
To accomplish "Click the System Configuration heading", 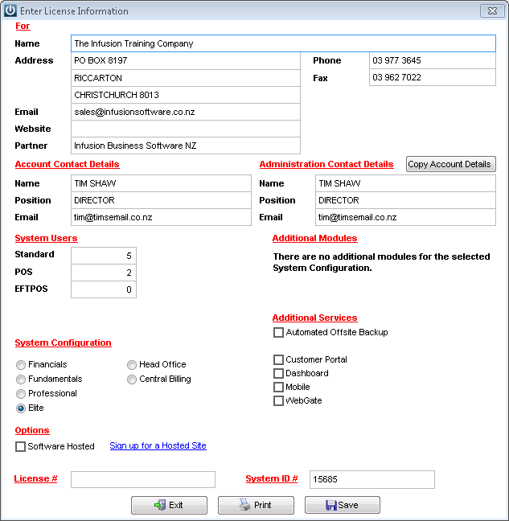I will point(64,343).
